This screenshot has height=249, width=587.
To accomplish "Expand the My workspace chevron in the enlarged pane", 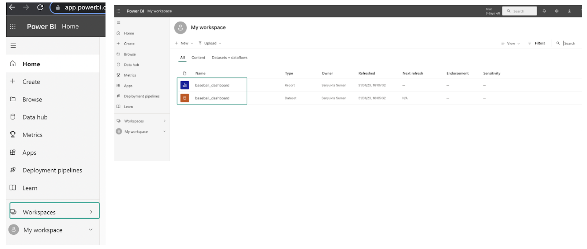I will click(91, 230).
